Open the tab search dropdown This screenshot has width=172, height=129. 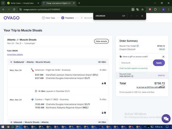[x=3, y=3]
